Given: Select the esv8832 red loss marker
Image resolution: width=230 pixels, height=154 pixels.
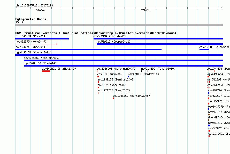Looking at the screenshot, I should click(x=98, y=77).
